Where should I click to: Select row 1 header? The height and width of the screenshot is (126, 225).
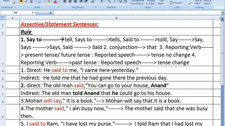[x=3, y=24]
